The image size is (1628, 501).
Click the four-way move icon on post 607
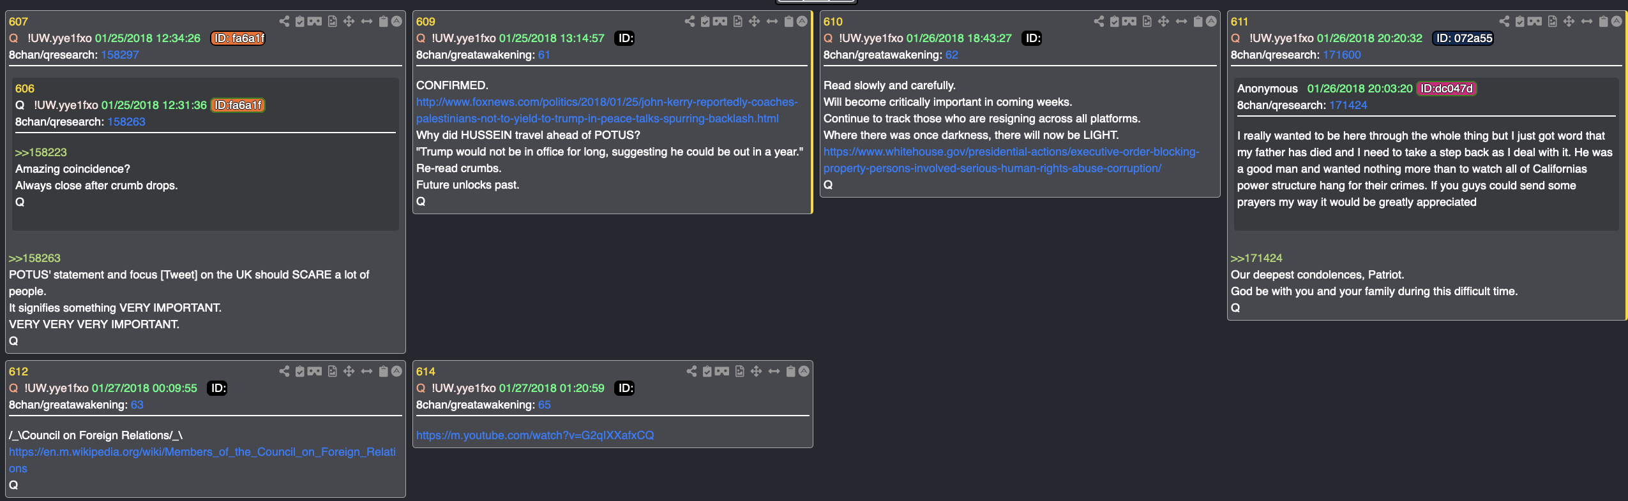(x=349, y=21)
